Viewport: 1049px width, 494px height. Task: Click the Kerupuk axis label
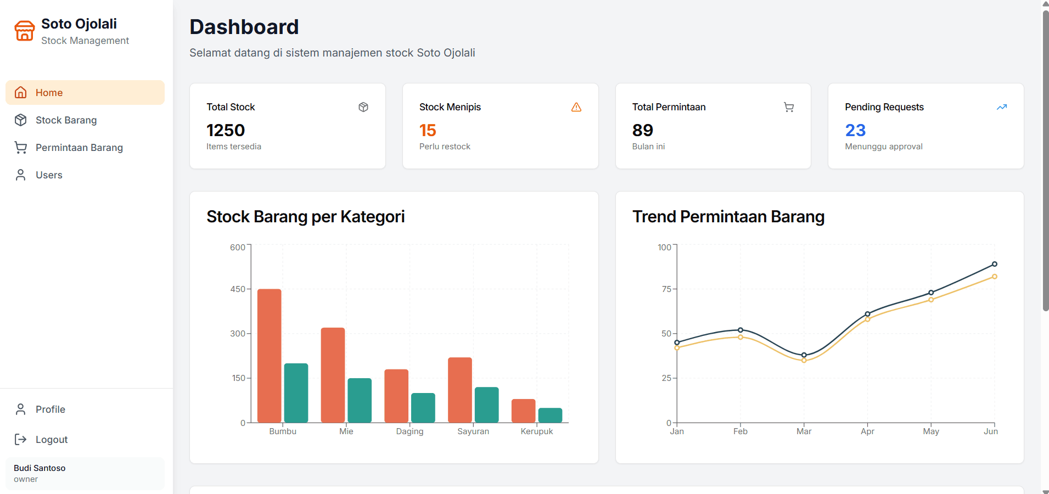[x=537, y=431]
